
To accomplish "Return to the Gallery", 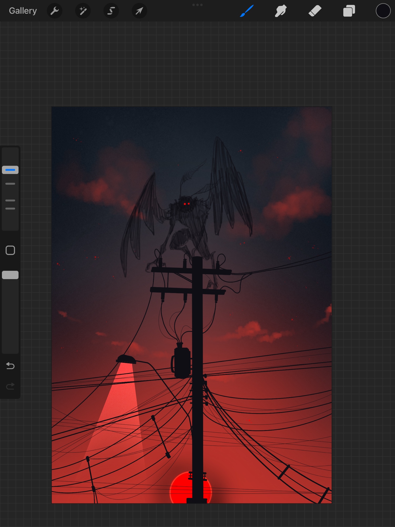I will (x=23, y=11).
